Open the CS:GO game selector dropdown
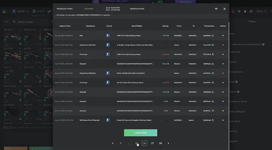Viewport: 272px width, 150px height. click(x=20, y=11)
